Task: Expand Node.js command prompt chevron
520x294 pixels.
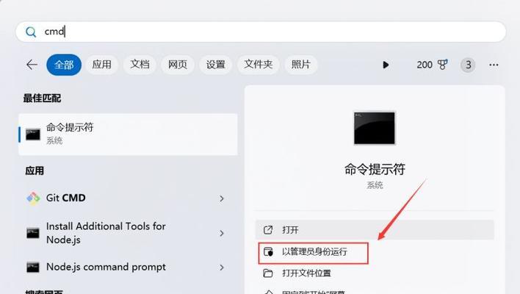Action: 222,268
